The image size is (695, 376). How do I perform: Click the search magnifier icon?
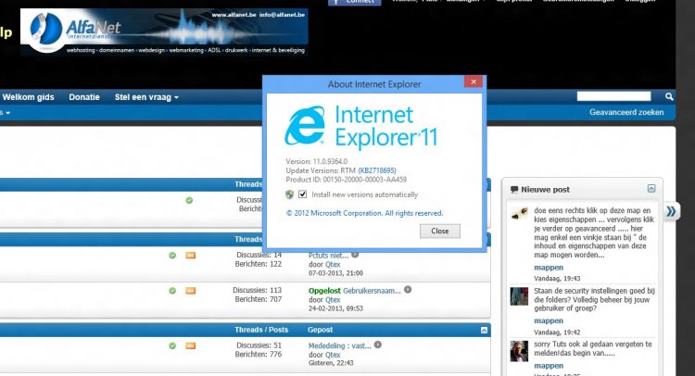click(669, 96)
